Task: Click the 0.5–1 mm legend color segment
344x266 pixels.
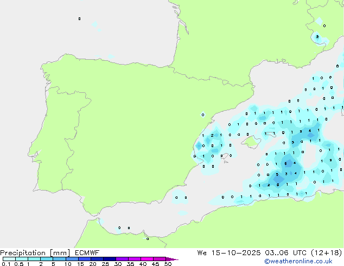Action: pos(22,259)
